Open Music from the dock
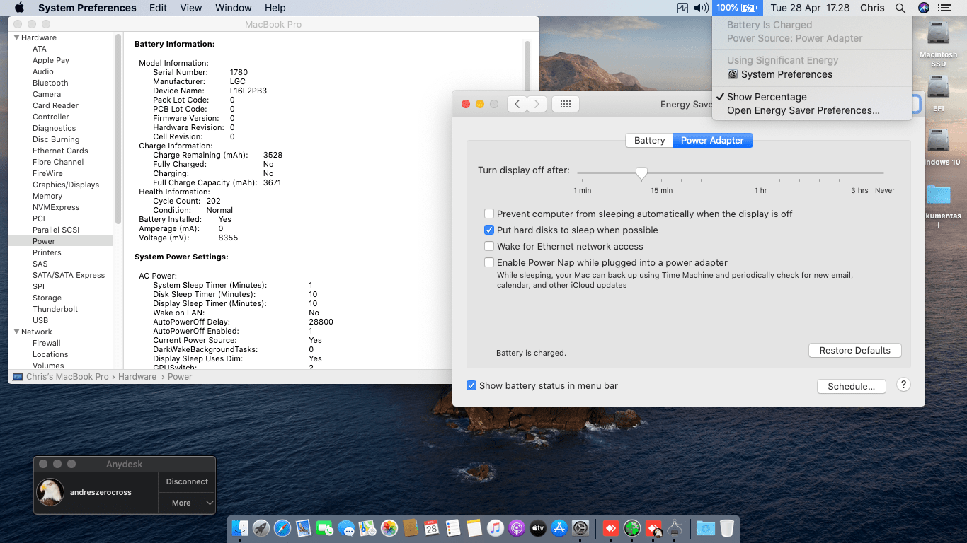Image resolution: width=967 pixels, height=543 pixels. click(496, 527)
